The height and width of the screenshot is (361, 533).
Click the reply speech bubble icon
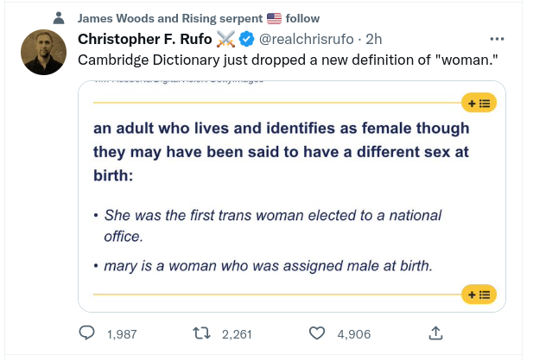point(87,333)
